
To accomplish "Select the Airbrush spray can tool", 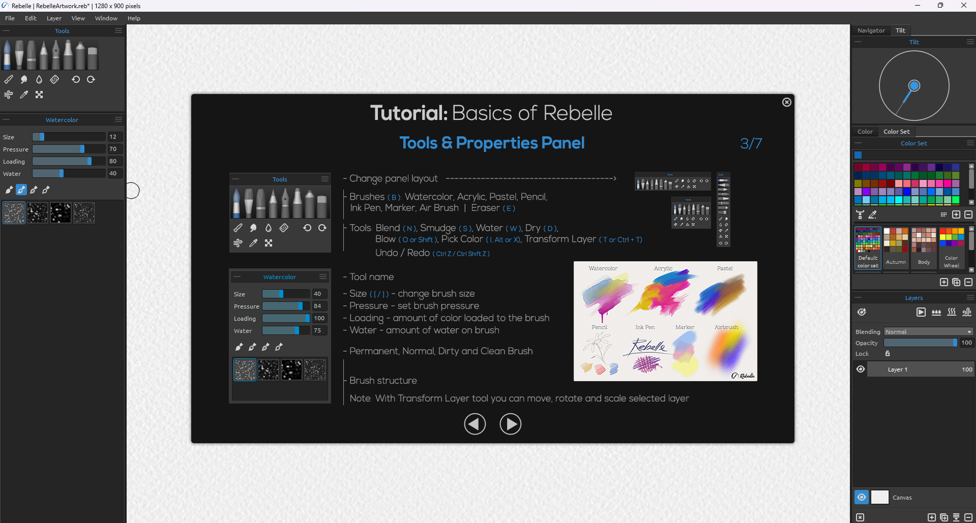I will pos(80,55).
